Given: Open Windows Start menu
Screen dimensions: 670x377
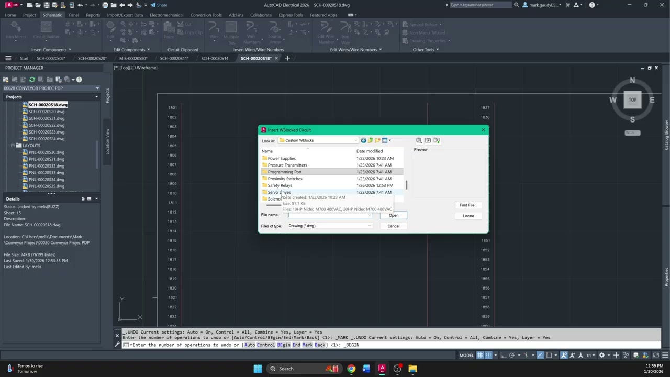Looking at the screenshot, I should point(258,369).
